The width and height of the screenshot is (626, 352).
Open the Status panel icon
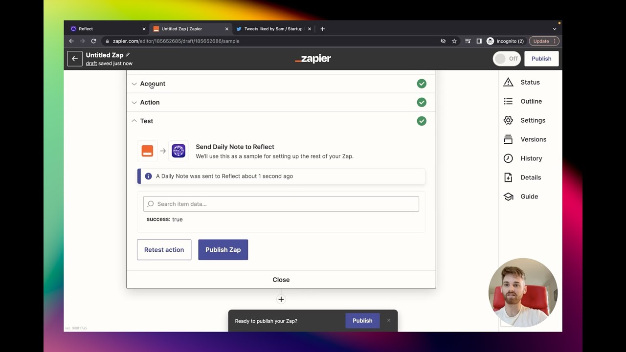(508, 82)
